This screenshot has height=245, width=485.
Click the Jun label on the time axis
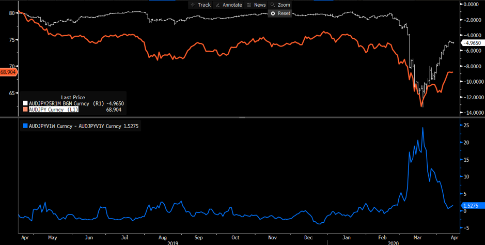click(x=90, y=238)
